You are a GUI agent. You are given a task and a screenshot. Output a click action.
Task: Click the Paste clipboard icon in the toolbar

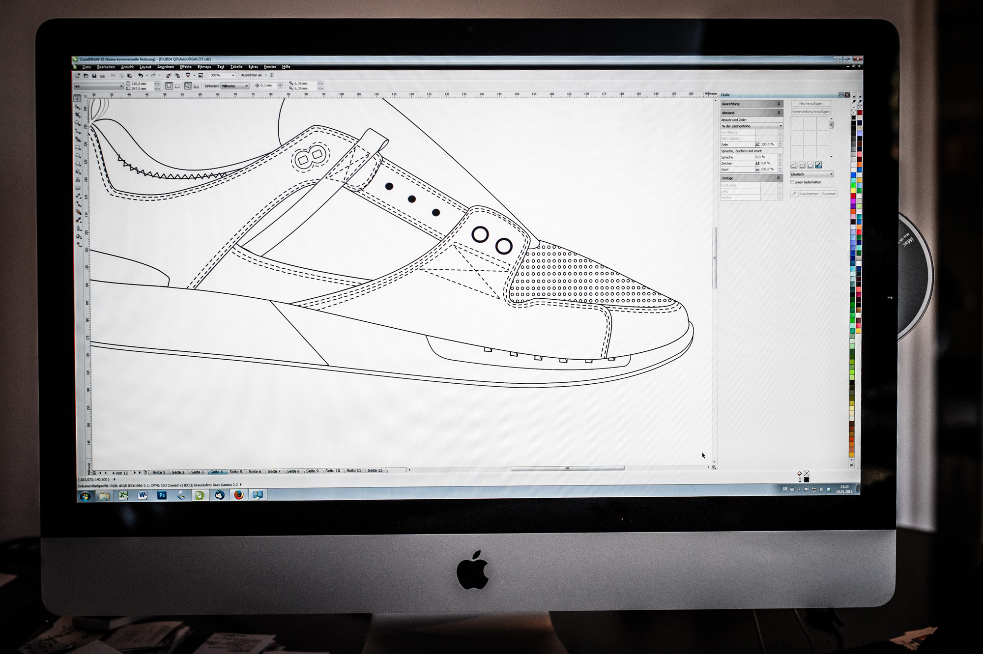[x=129, y=76]
